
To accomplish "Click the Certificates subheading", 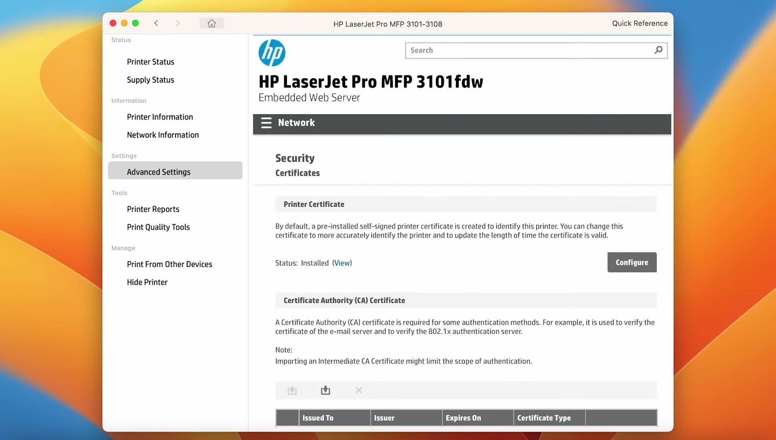I will click(x=297, y=173).
